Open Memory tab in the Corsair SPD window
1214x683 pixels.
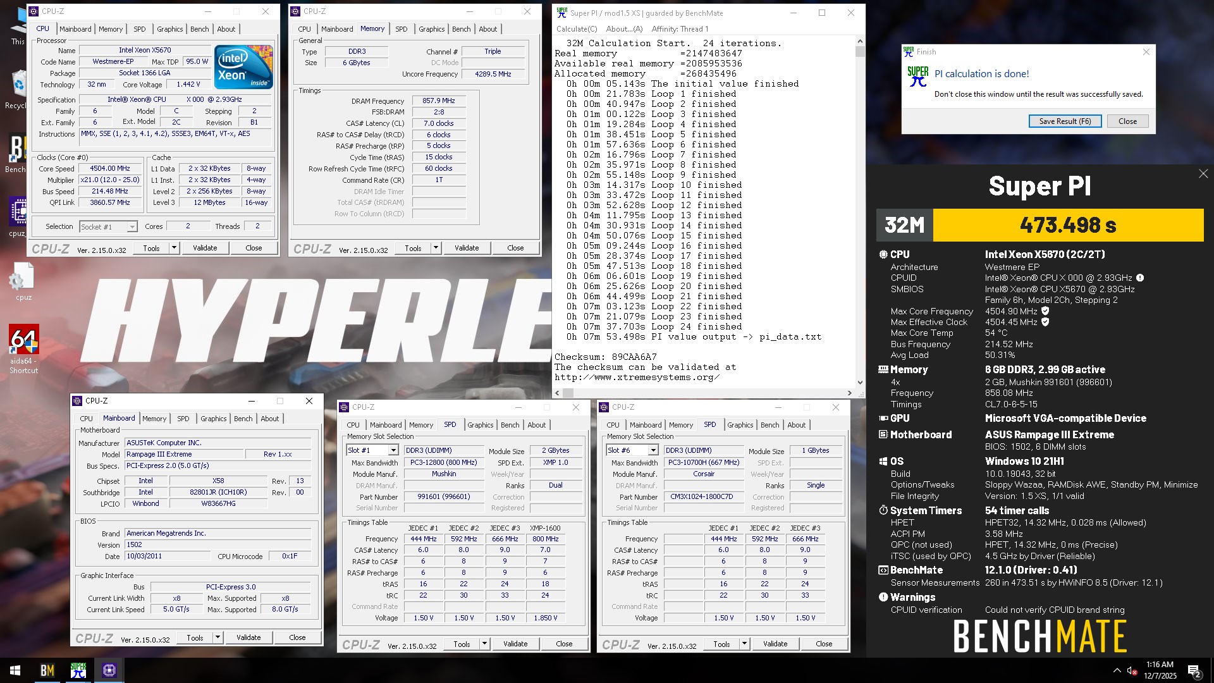click(x=680, y=425)
